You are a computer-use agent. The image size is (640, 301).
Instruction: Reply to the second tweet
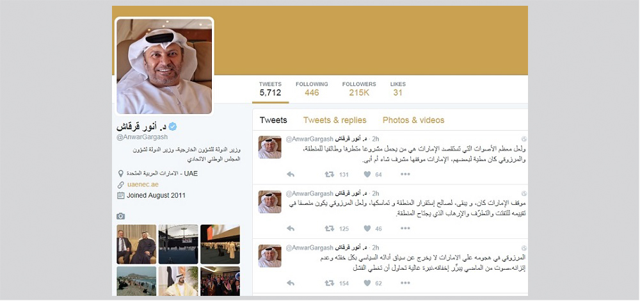[290, 229]
